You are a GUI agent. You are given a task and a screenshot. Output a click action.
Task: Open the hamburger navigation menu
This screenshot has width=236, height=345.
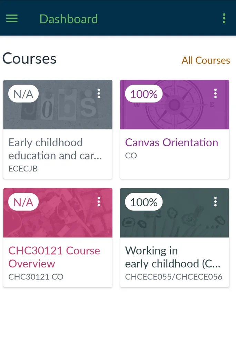(12, 18)
